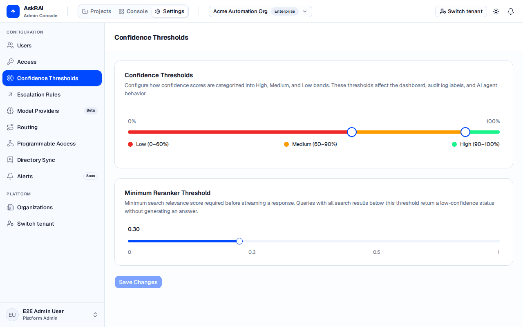Expand the Acme Automation Org dropdown
523x327 pixels.
(x=260, y=11)
